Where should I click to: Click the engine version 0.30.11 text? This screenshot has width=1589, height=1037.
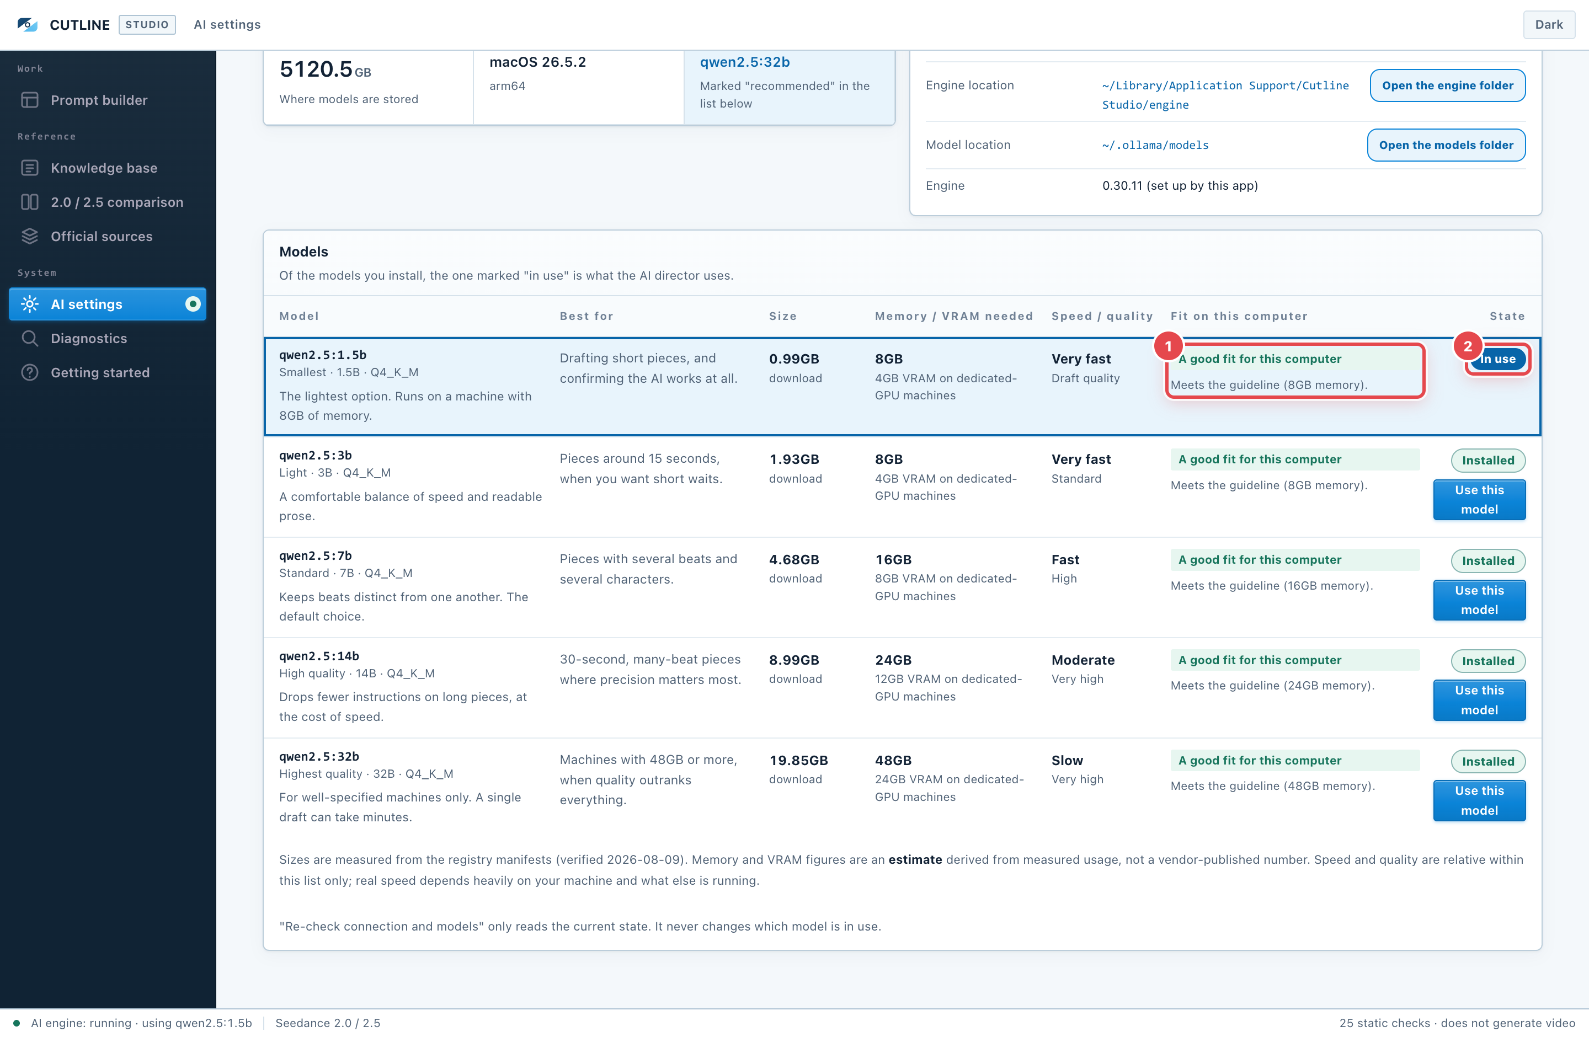pos(1180,185)
